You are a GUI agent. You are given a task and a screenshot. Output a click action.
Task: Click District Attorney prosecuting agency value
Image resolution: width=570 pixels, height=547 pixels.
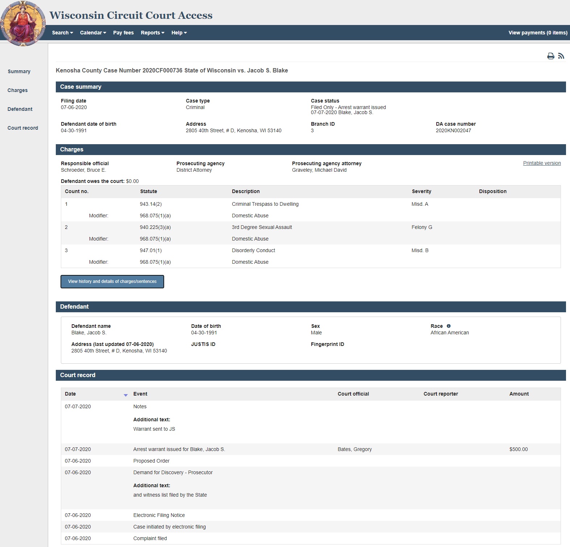click(x=194, y=170)
